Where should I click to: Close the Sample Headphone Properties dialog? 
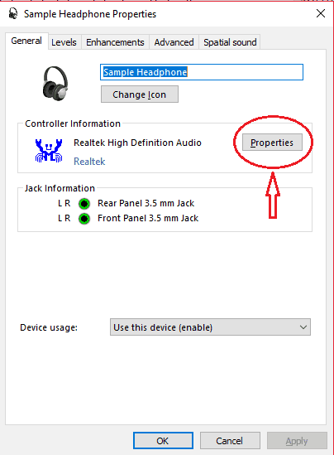321,13
